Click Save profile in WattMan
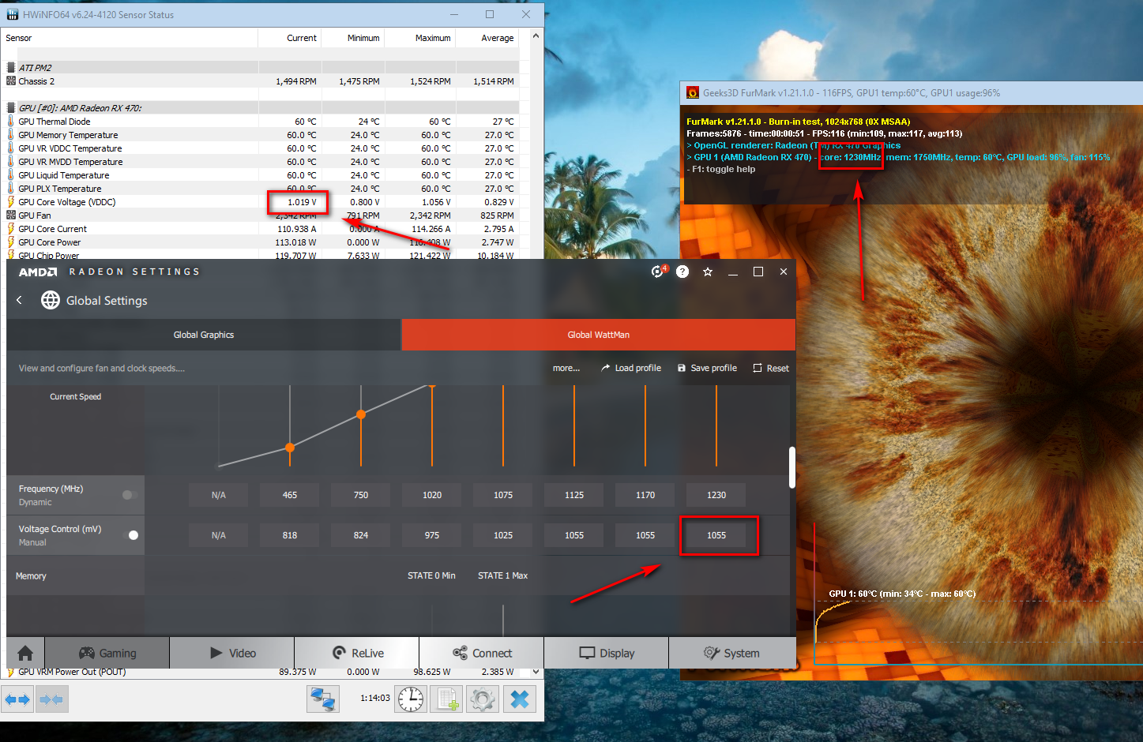1143x742 pixels. pos(707,368)
